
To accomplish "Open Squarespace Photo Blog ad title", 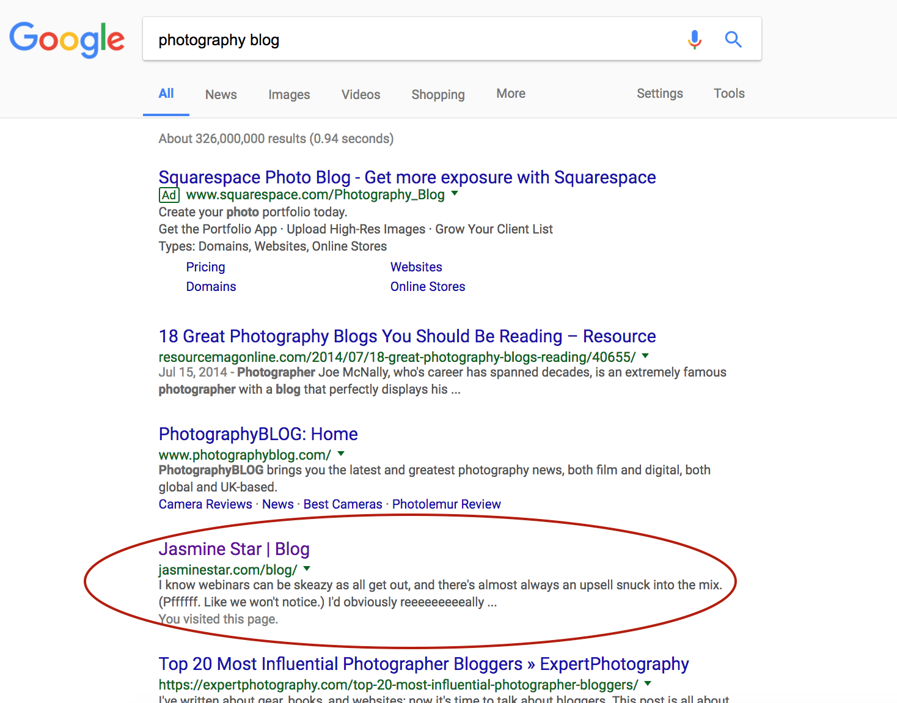I will tap(407, 177).
